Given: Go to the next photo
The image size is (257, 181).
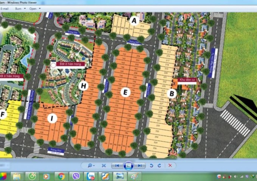Looking at the screenshot, I should 140,166.
